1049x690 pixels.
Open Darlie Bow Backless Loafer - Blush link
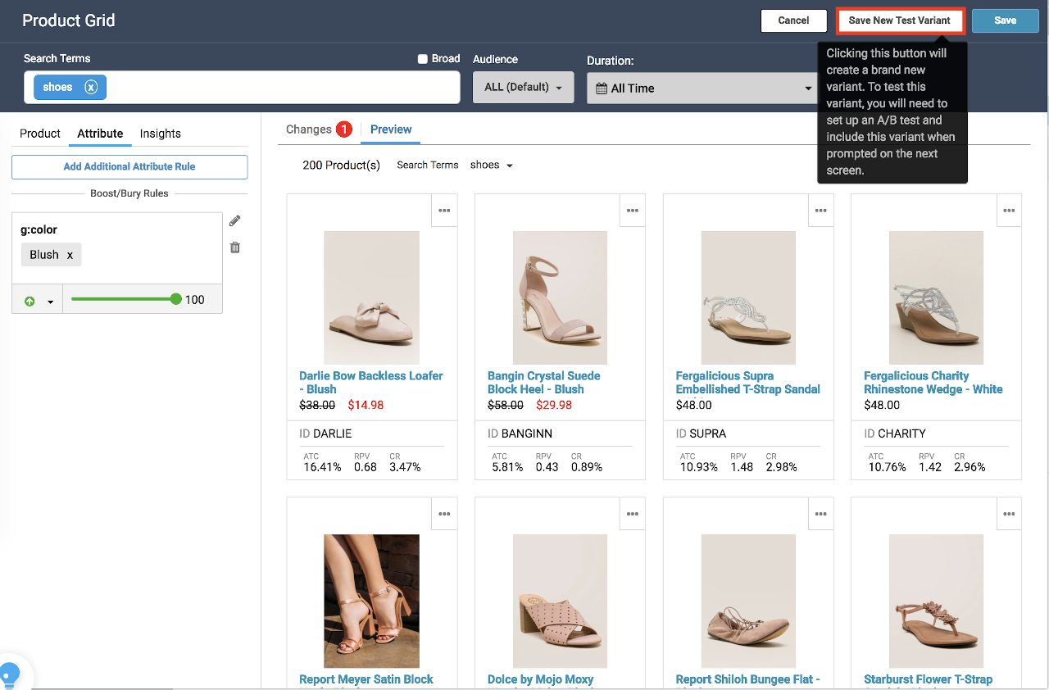coord(371,383)
